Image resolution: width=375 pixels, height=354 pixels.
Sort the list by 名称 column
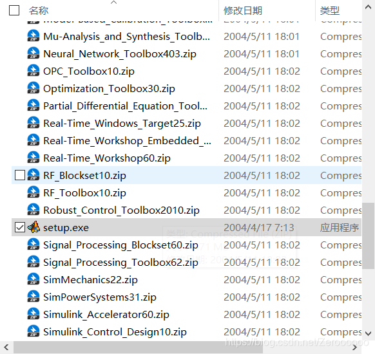click(x=39, y=11)
